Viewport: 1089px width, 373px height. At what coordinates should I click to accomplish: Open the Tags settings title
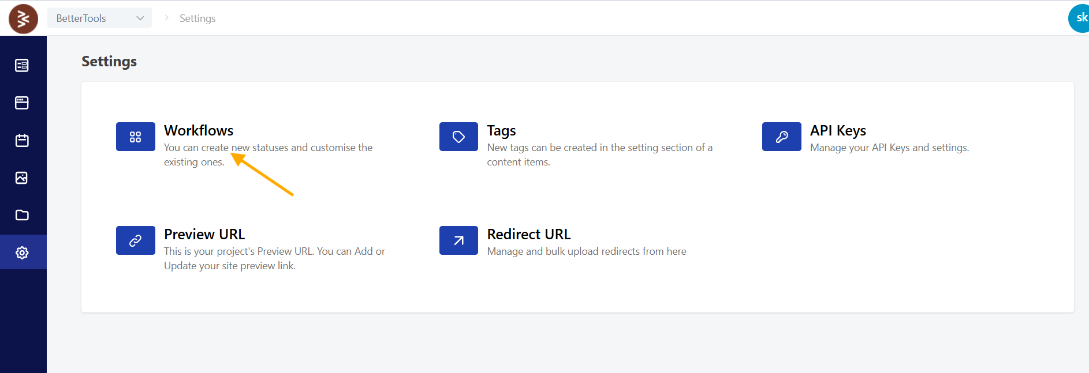point(501,130)
